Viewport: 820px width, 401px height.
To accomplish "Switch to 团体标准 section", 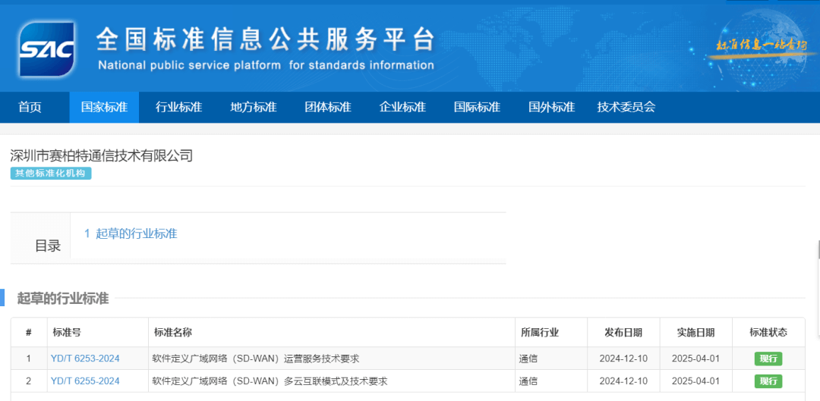I will pyautogui.click(x=327, y=107).
